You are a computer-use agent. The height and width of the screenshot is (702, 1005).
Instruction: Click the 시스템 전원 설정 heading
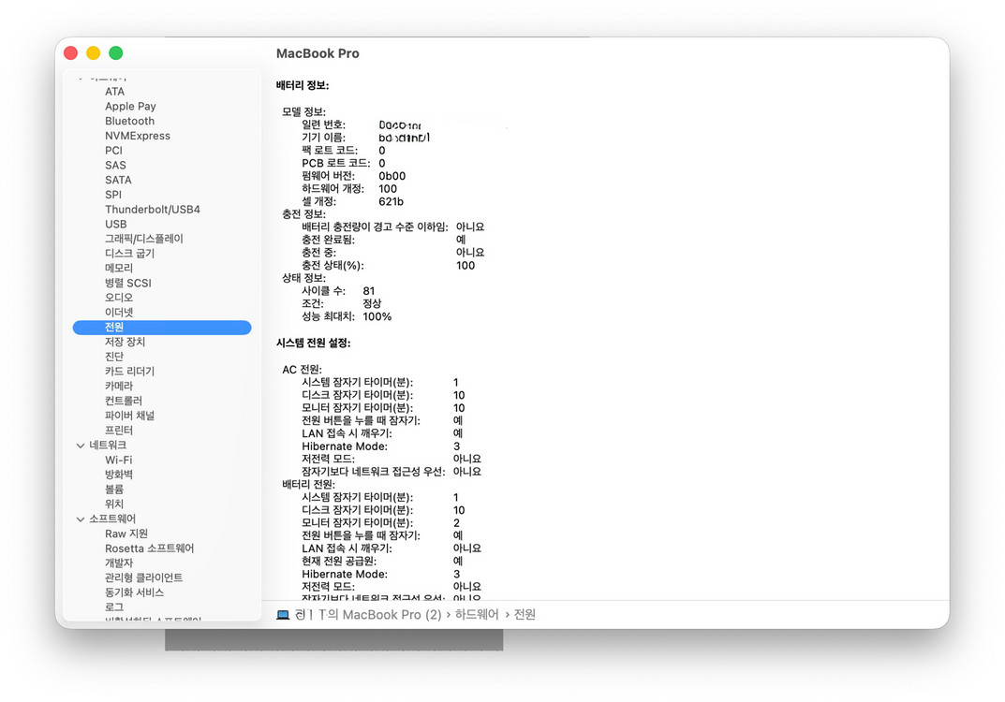tap(314, 344)
